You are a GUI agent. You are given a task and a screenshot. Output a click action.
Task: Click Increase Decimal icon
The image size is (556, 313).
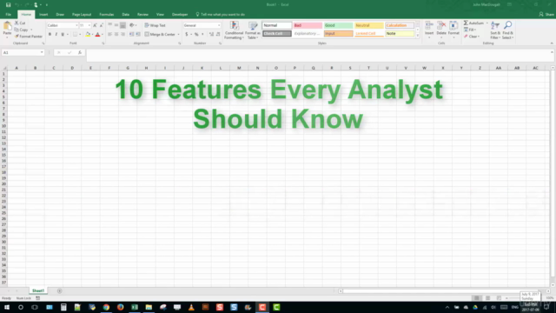(211, 35)
